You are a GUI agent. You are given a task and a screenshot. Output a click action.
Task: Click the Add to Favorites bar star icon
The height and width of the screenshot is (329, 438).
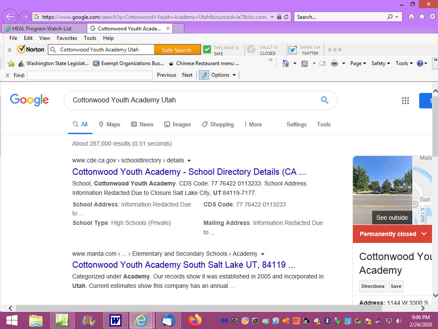click(11, 63)
